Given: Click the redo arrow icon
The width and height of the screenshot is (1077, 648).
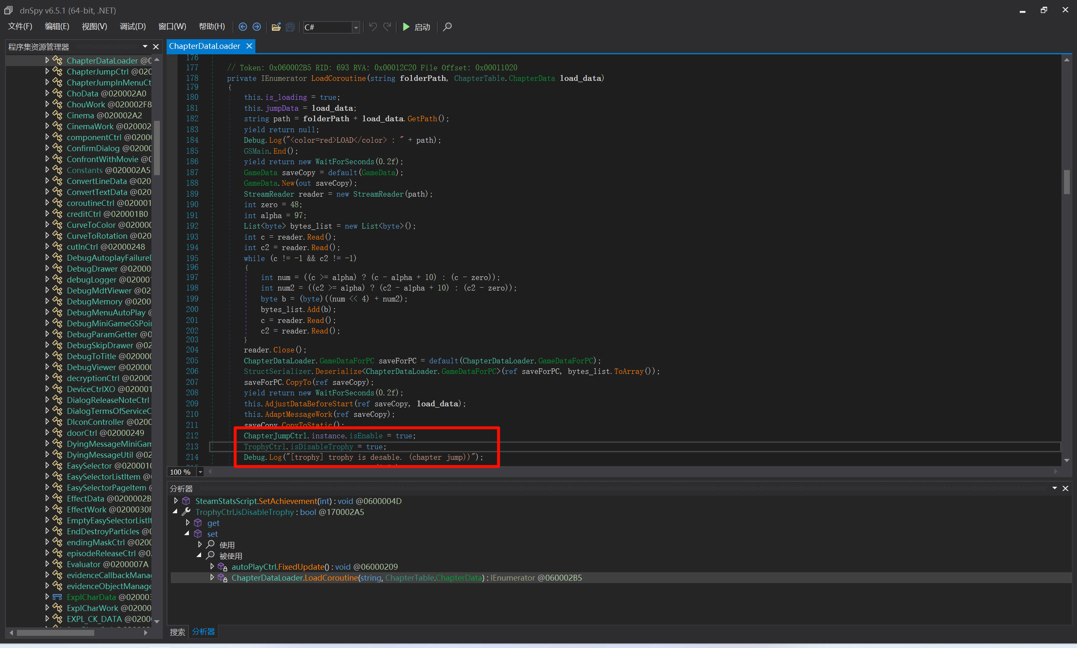Looking at the screenshot, I should click(387, 27).
